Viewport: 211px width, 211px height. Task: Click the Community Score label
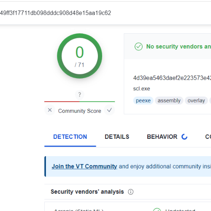coord(80,111)
